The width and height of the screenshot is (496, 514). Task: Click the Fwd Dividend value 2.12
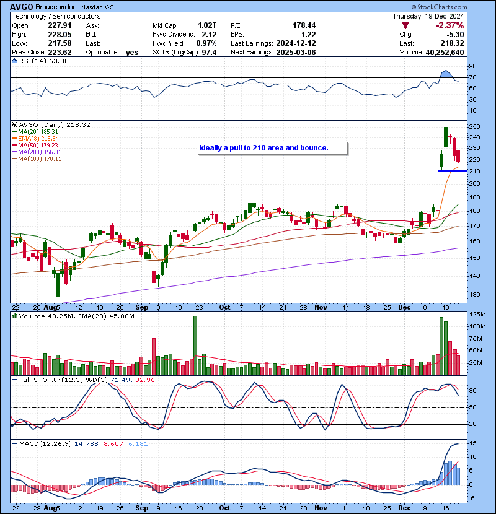[209, 35]
